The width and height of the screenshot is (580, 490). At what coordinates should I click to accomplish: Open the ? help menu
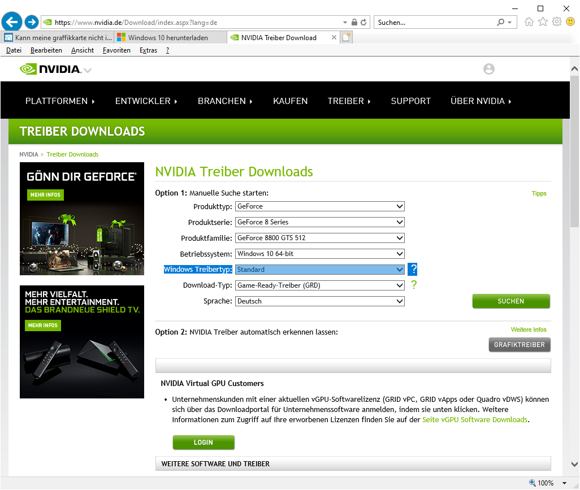(x=167, y=50)
